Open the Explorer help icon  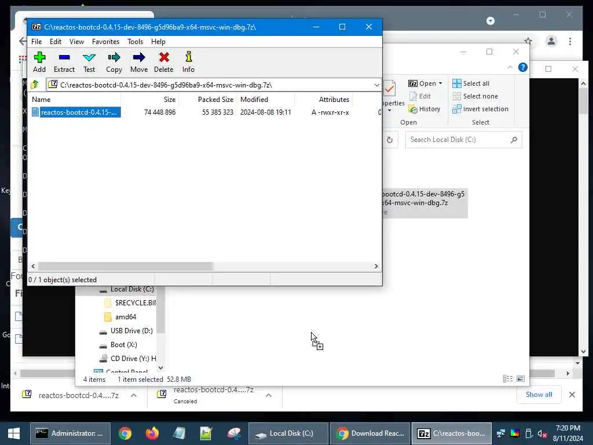coord(523,67)
